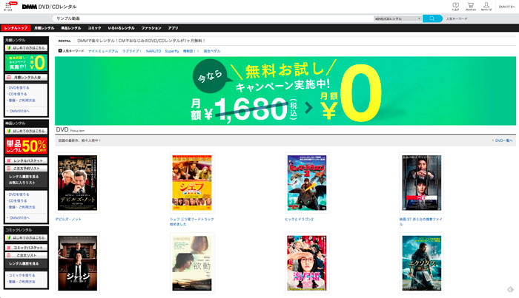Open the search category dropdown DVD/CDレンタル
The image size is (519, 298).
coord(397,18)
